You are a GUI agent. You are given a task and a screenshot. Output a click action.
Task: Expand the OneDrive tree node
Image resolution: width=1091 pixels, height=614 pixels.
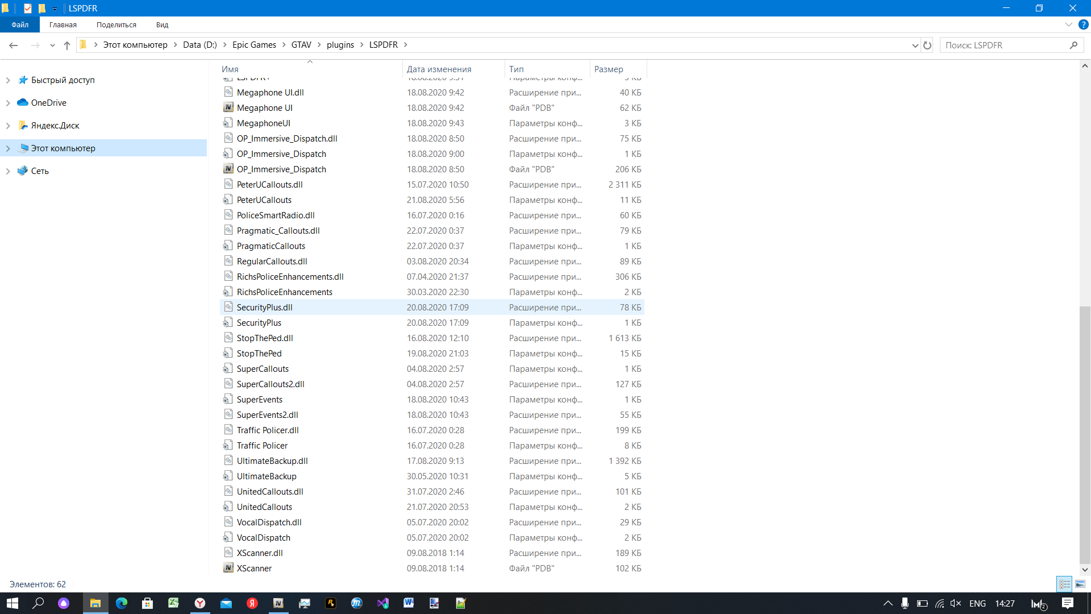click(x=8, y=103)
